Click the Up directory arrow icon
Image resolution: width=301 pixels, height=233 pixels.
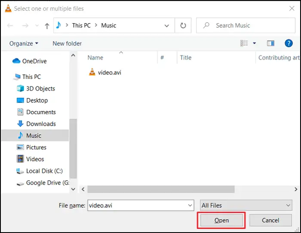tap(46, 26)
